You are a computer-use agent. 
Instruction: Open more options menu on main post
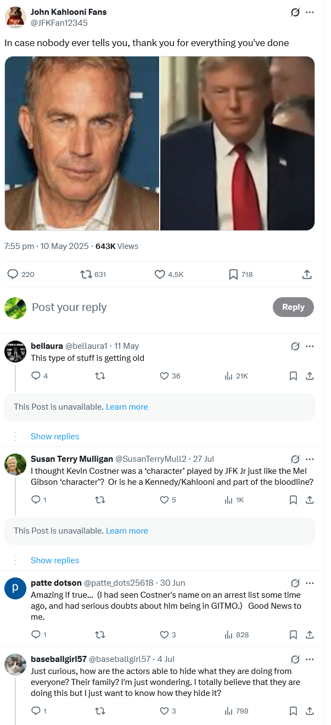310,12
